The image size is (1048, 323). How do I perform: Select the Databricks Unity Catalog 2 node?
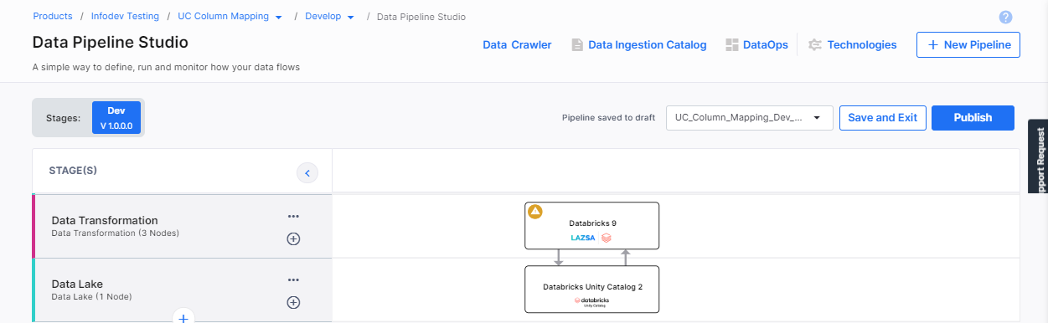click(591, 290)
